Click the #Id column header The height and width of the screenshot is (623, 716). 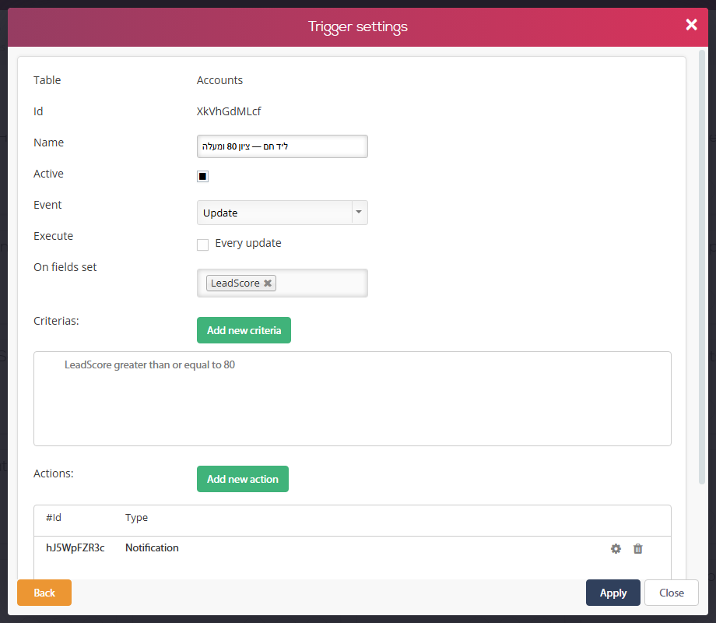pyautogui.click(x=54, y=517)
